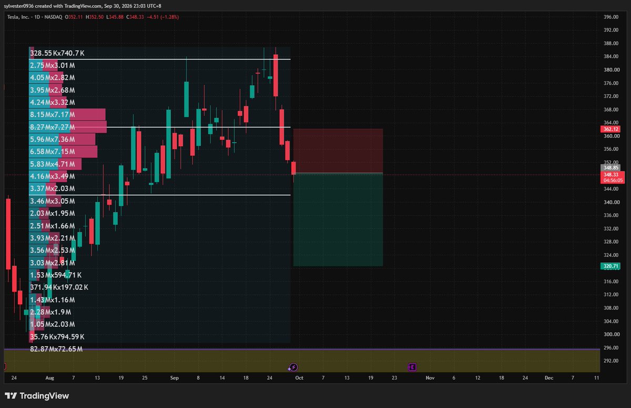Viewport: 631px width, 408px height.
Task: Click the volume row '328.55Kx740.7K'
Action: [x=57, y=53]
